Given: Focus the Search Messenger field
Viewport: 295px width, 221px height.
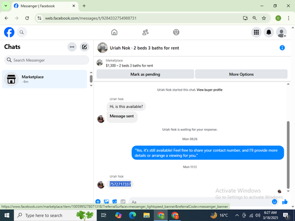Looking at the screenshot, I should pos(47,60).
